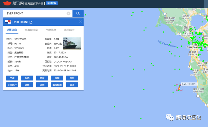208x127 pixels.
Task: Click the ship length value 334米
Action: tap(18, 62)
